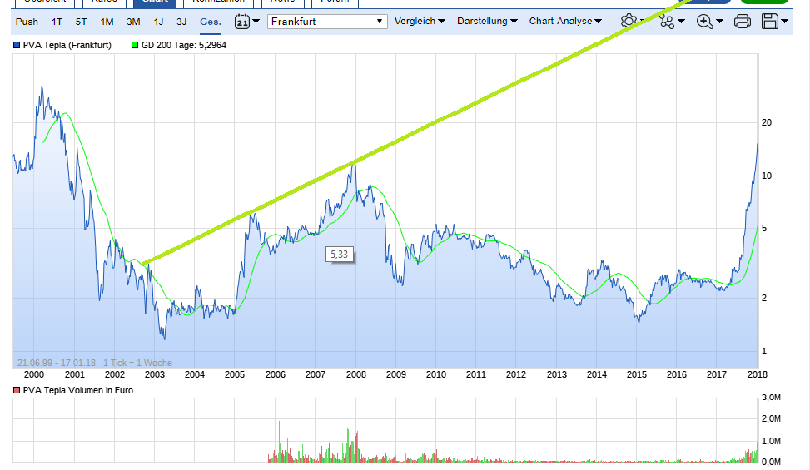Expand arrow beside the save icon
The height and width of the screenshot is (470, 810).
785,22
